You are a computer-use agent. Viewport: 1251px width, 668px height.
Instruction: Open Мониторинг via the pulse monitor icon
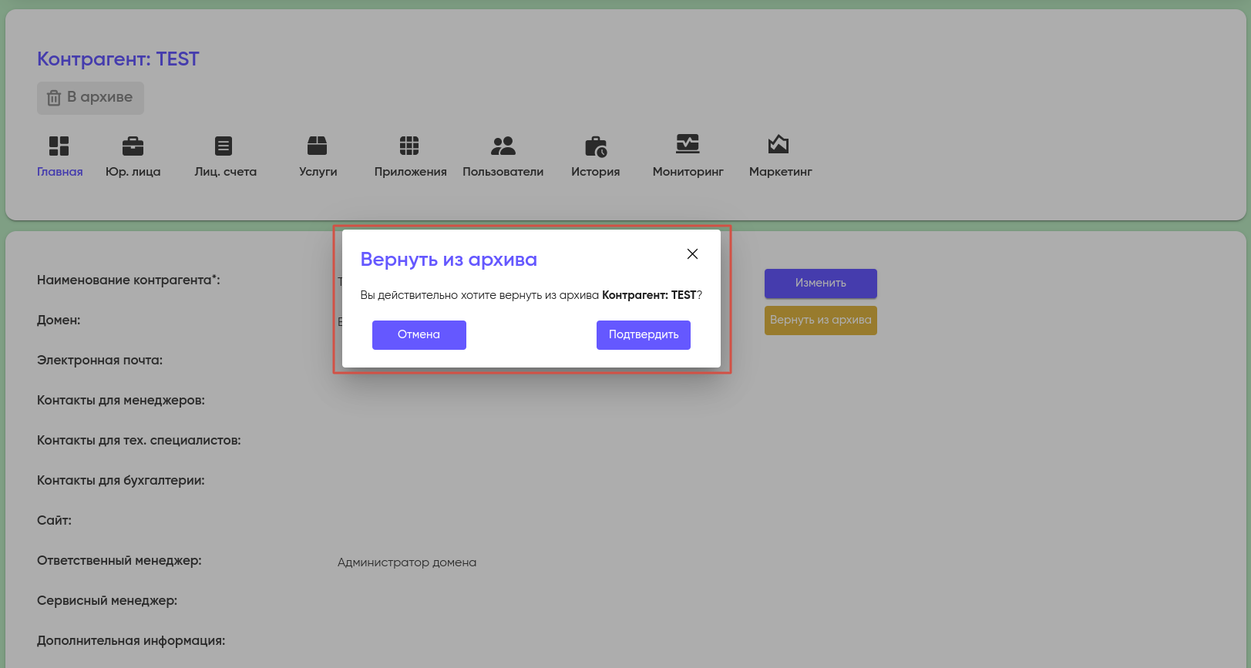(x=688, y=144)
